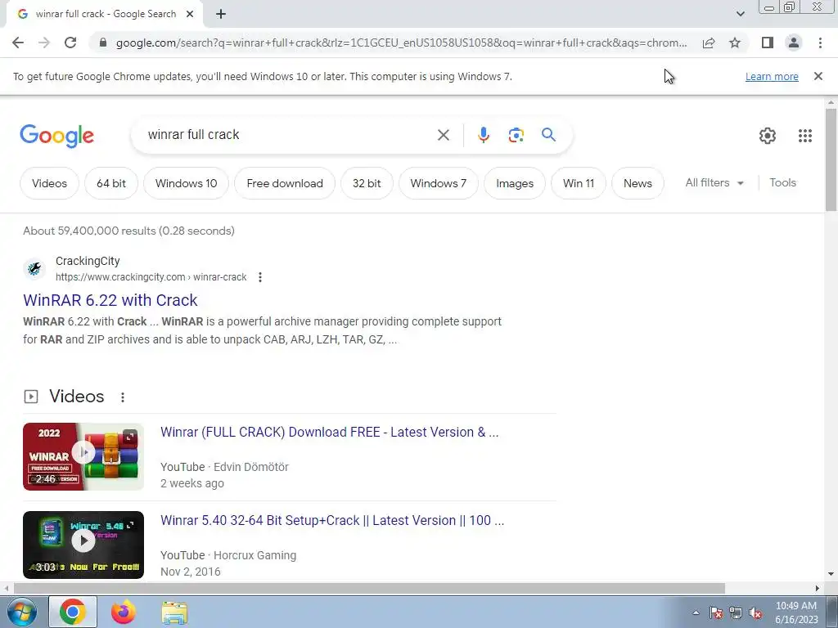
Task: Play the Winrar 5.40 video thumbnail
Action: (x=83, y=545)
